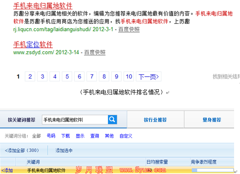Viewport: 240px width, 174px height.
Task: Sort by the 竞争激烈程度 column header
Action: click(x=204, y=162)
